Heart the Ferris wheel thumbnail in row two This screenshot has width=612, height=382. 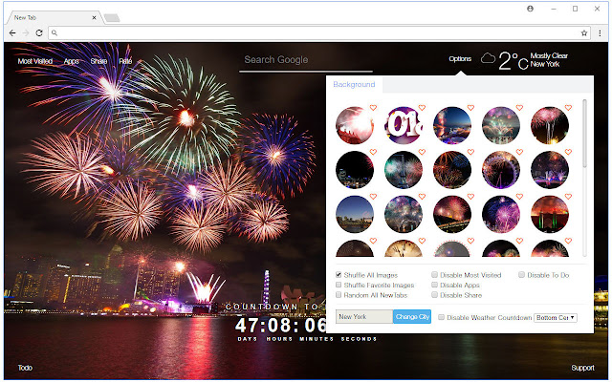point(519,152)
